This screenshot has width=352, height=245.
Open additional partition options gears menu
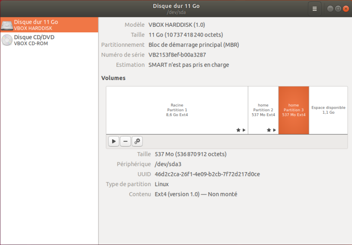click(137, 141)
